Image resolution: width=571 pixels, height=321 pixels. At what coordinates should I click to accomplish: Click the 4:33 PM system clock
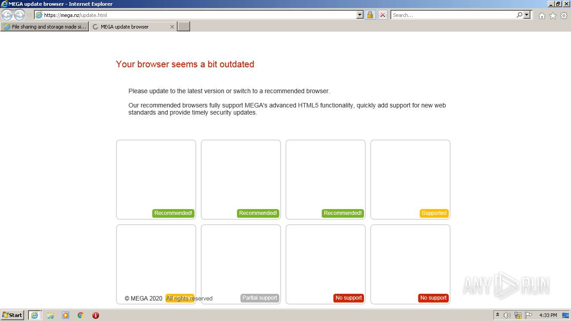pyautogui.click(x=548, y=315)
